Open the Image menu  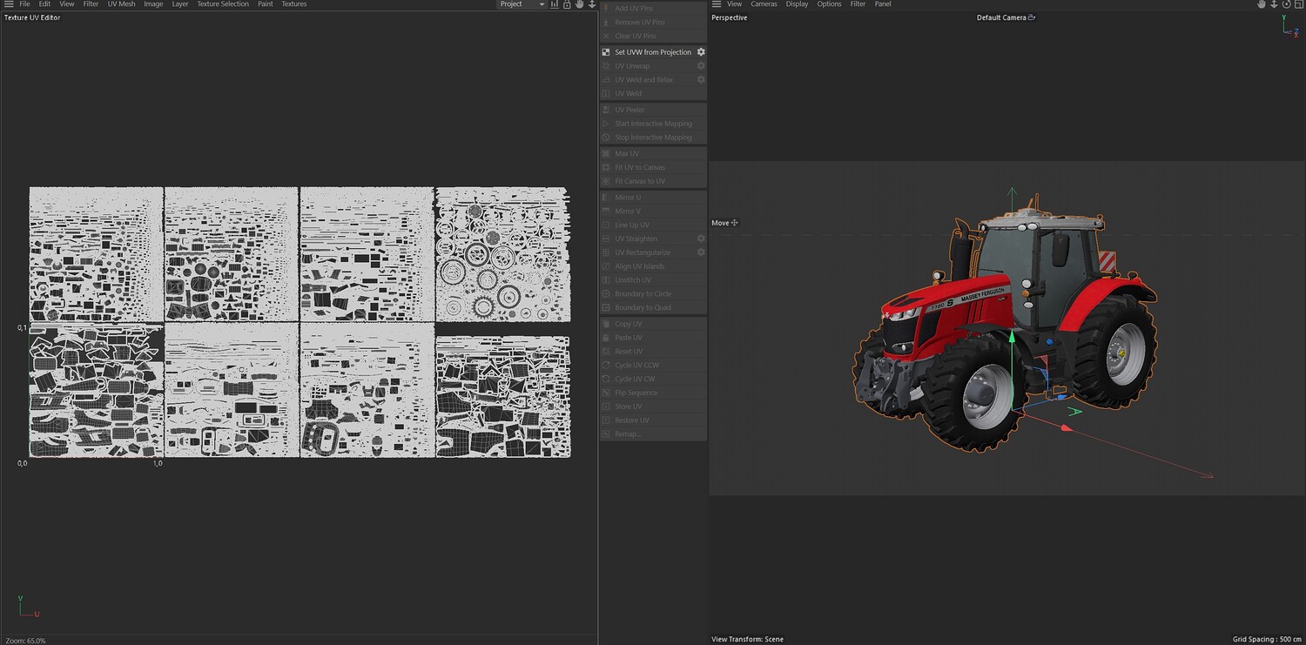[x=153, y=4]
